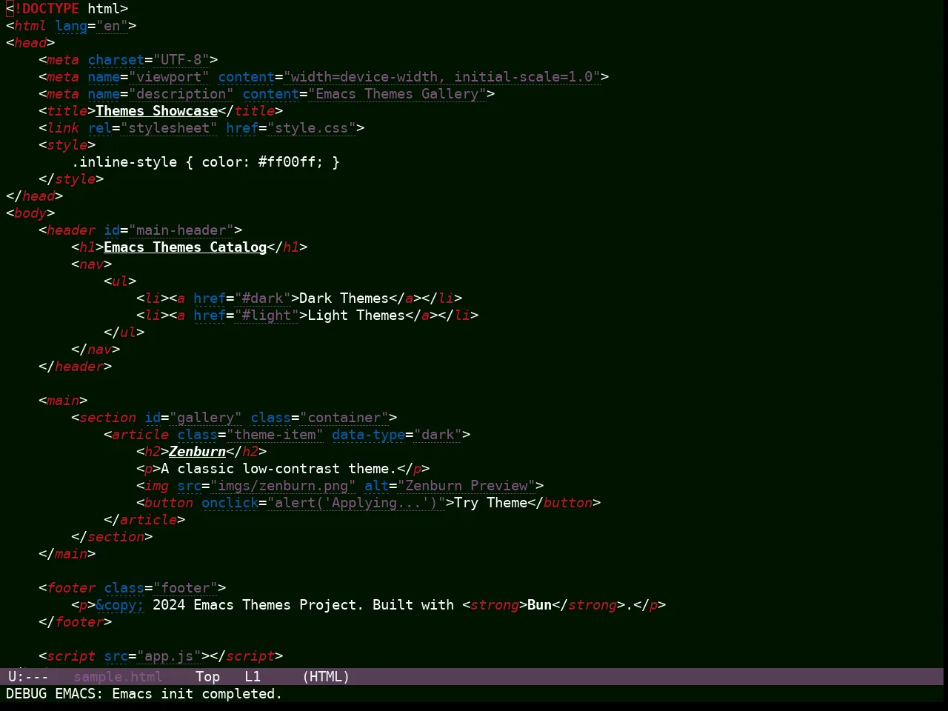
Task: Click the 'Zenburn' h2 heading text
Action: (x=197, y=452)
